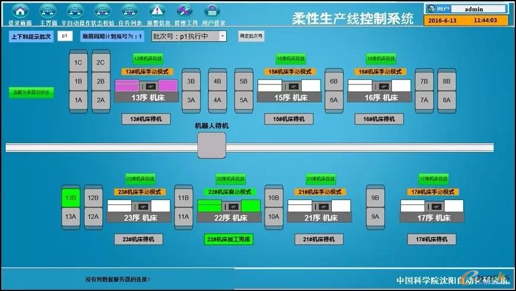
Task: Open the 管理工具 wrench icon
Action: point(185,11)
